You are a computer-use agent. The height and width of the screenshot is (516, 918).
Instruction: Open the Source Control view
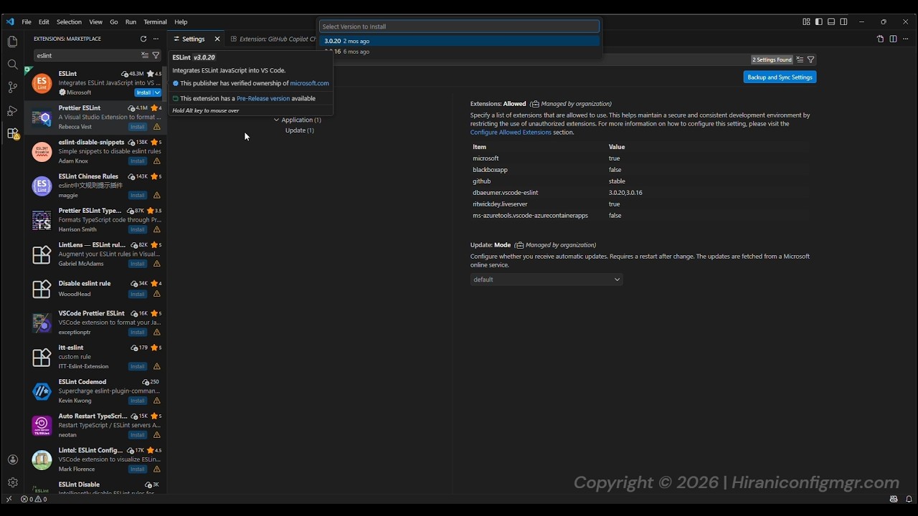(x=12, y=87)
